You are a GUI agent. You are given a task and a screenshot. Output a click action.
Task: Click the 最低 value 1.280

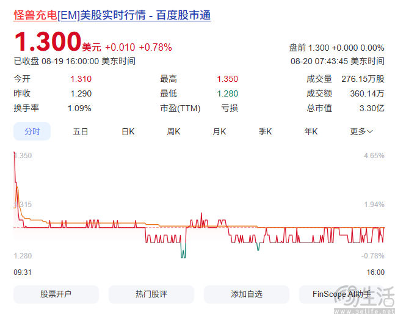click(228, 93)
